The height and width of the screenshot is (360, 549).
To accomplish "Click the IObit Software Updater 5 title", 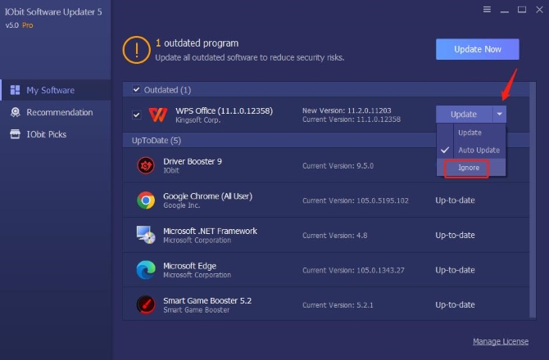I will pos(53,11).
